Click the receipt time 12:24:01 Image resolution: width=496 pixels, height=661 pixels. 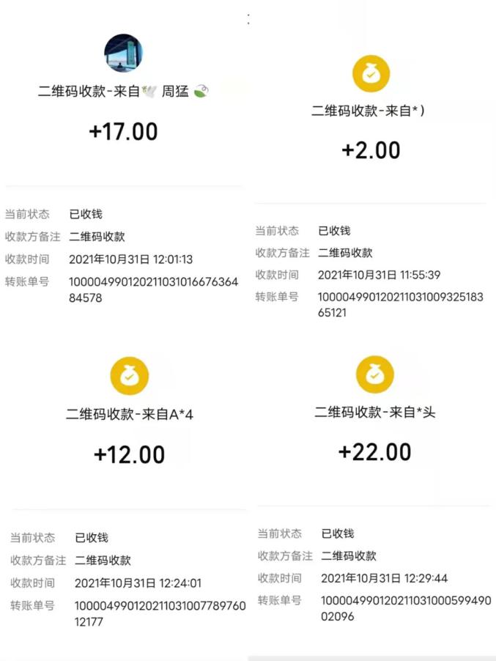(x=138, y=583)
